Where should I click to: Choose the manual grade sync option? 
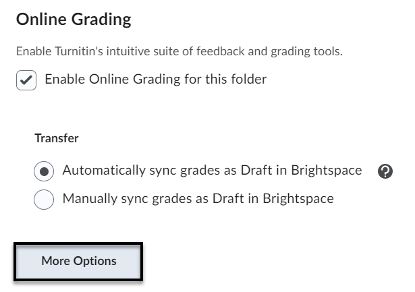(44, 200)
